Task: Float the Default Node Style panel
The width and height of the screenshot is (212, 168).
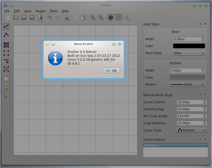Action: tap(200, 95)
